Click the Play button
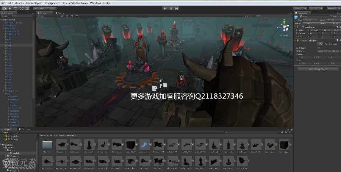Image resolution: width=341 pixels, height=172 pixels. click(x=165, y=8)
